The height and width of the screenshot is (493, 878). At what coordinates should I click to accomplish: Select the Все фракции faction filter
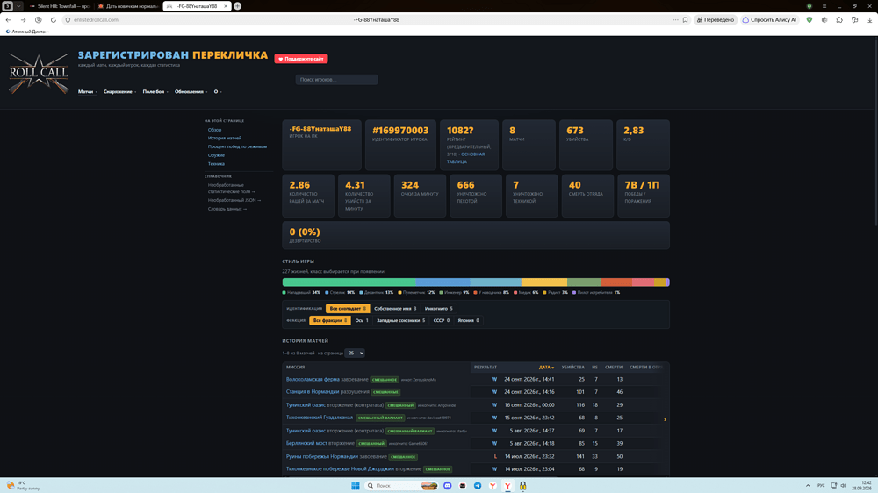coord(330,321)
